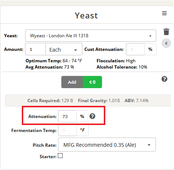Open the Yeast selection dropdown
174x170 pixels.
point(91,36)
